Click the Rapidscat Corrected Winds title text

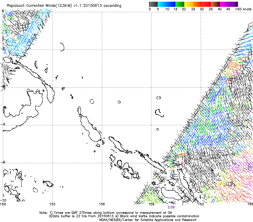(x=64, y=6)
